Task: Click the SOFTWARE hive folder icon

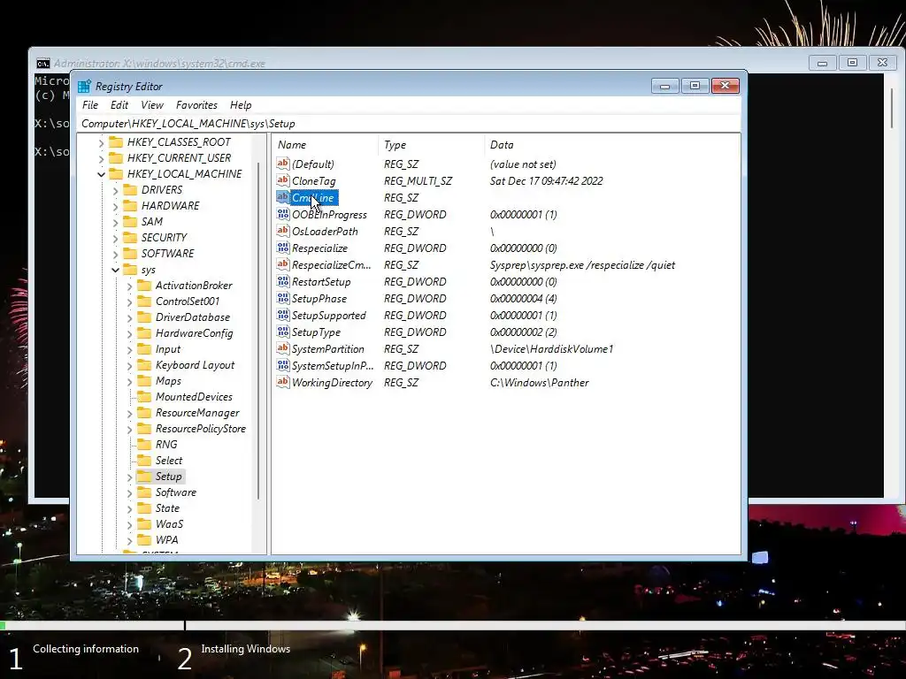Action: 131,253
